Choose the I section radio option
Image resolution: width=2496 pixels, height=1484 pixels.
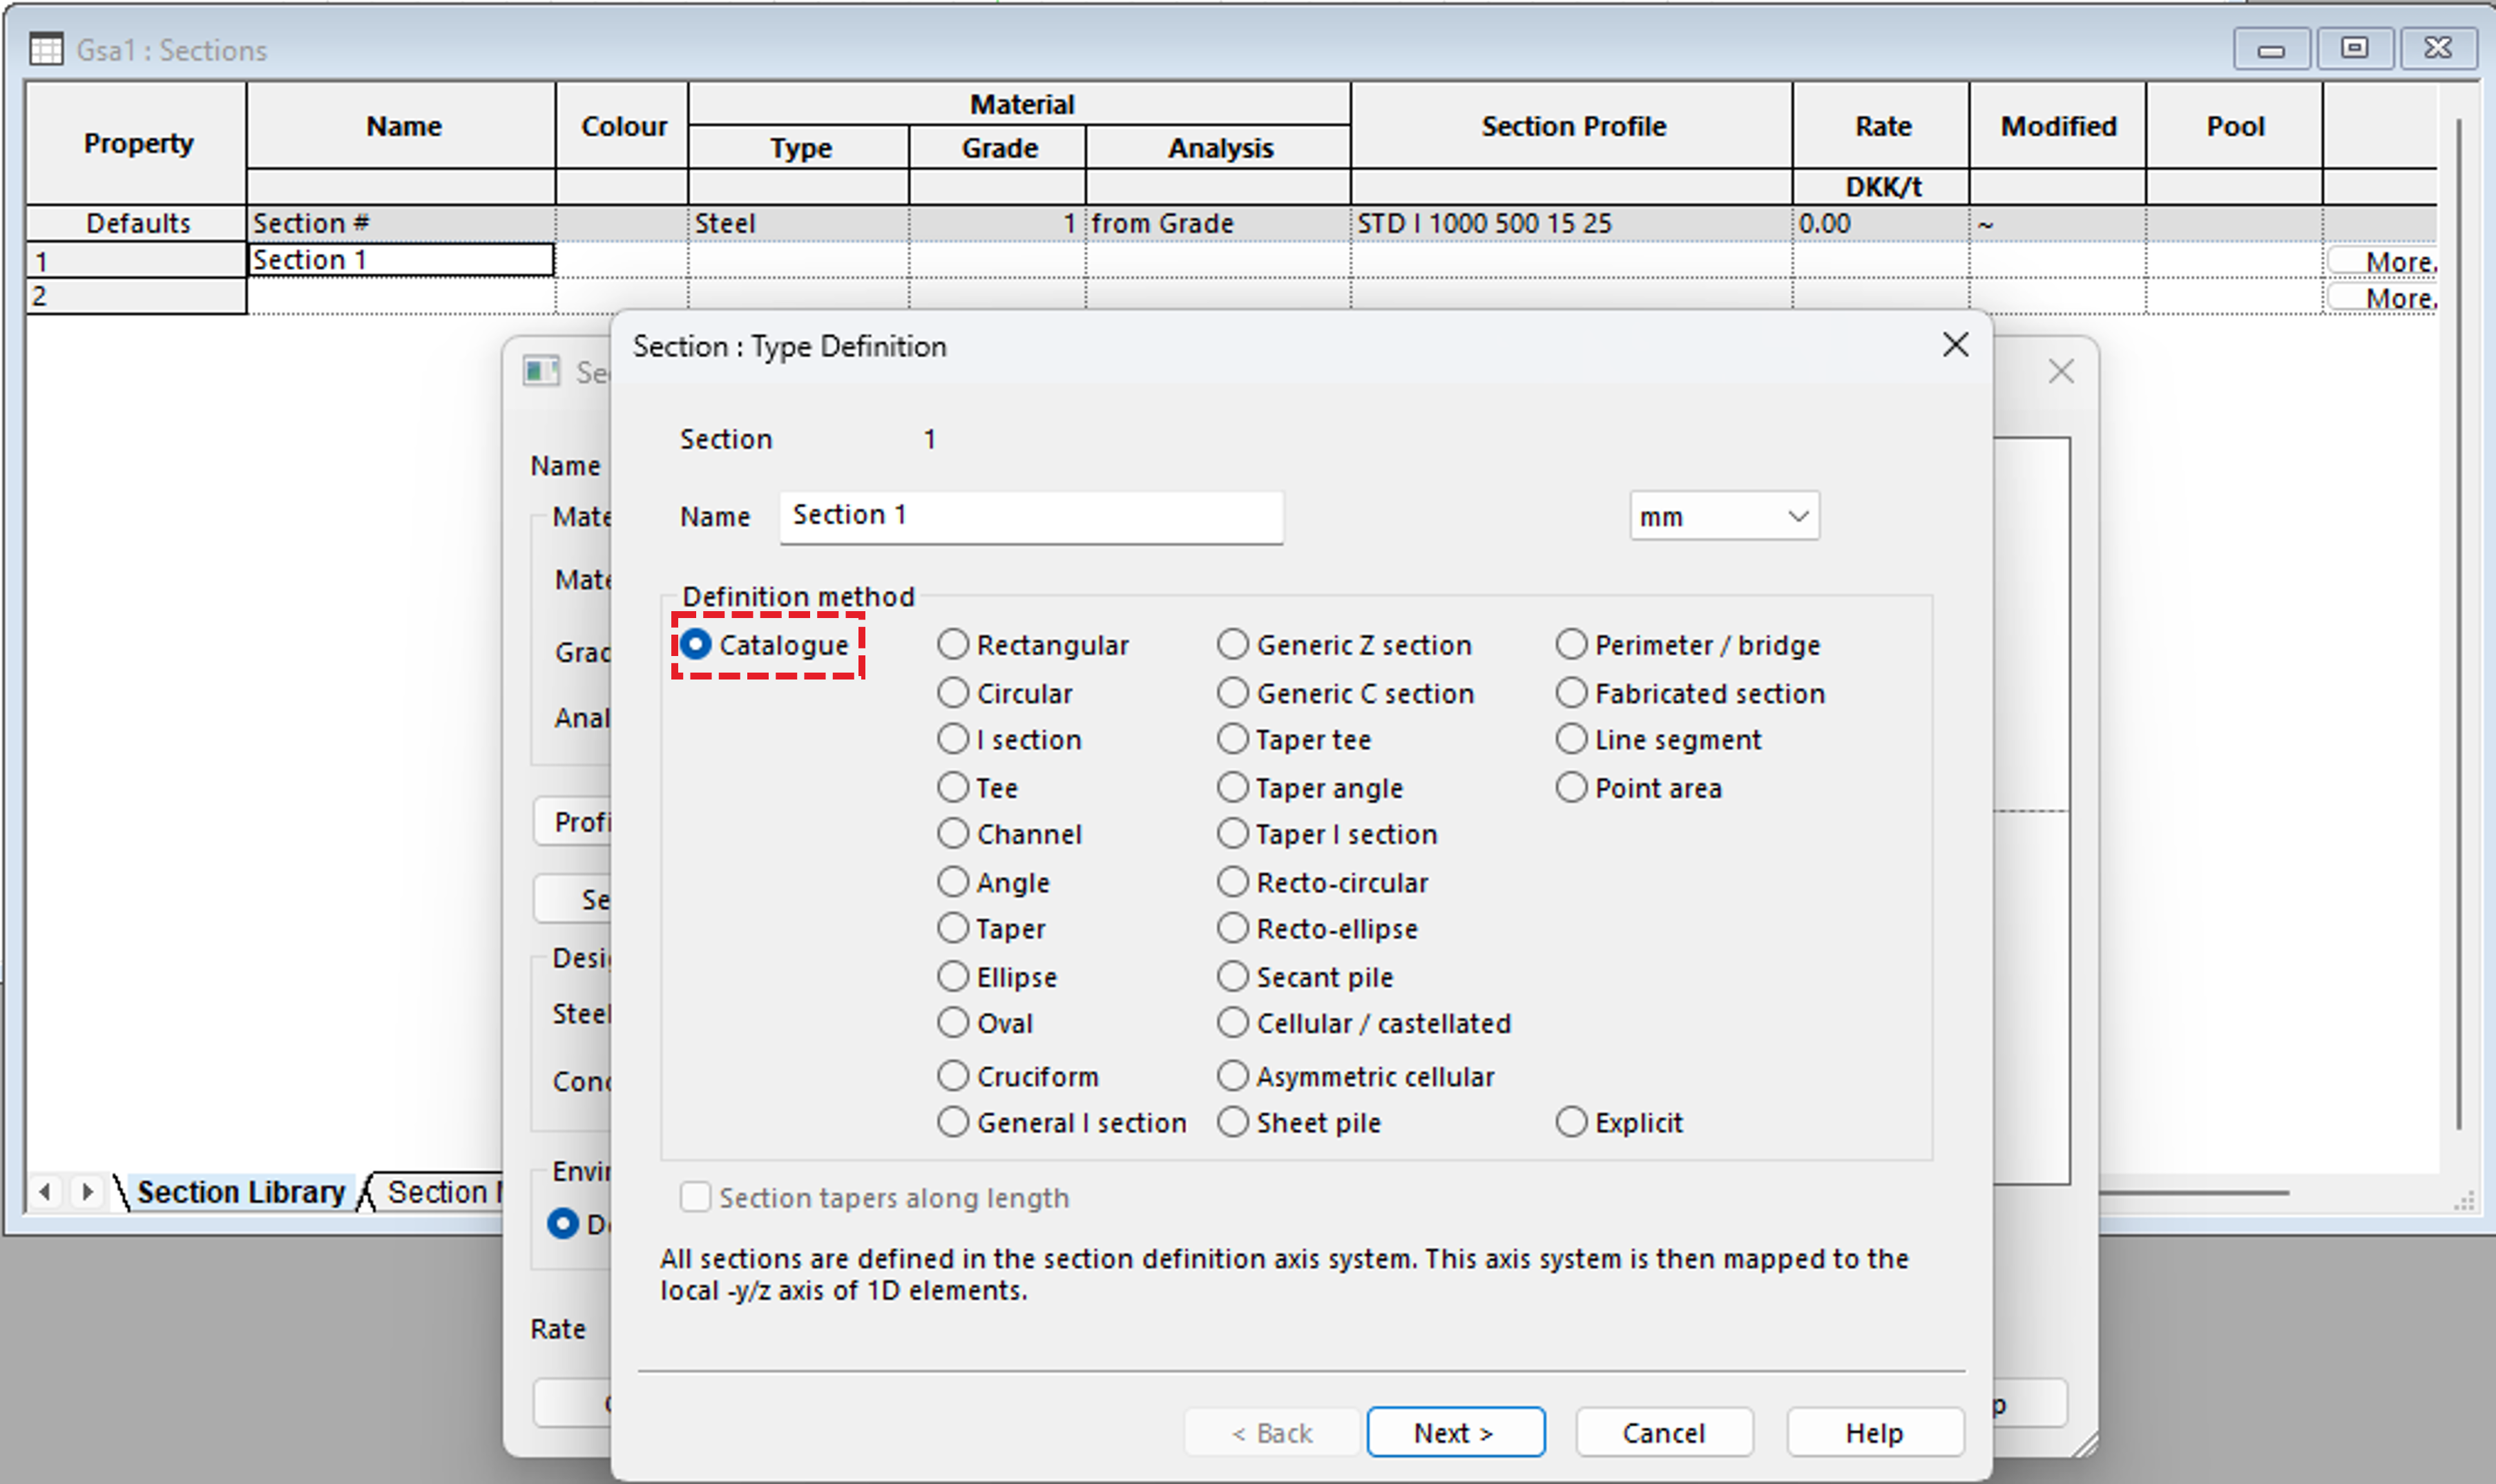point(953,740)
